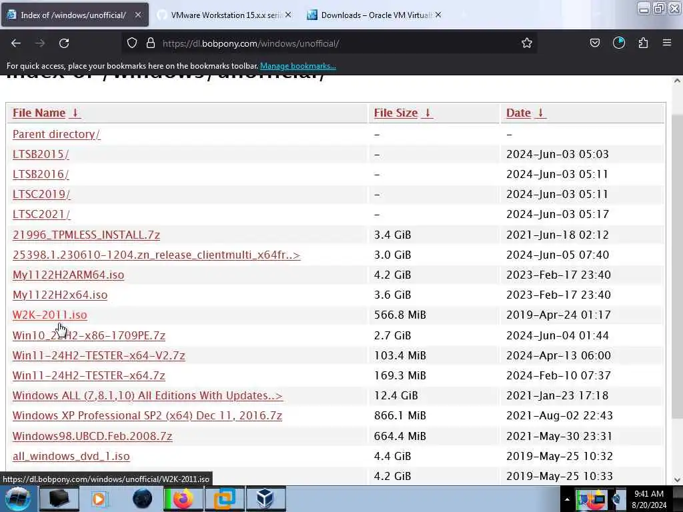683x512 pixels.
Task: Sort the listing by File Name header
Action: pyautogui.click(x=39, y=113)
